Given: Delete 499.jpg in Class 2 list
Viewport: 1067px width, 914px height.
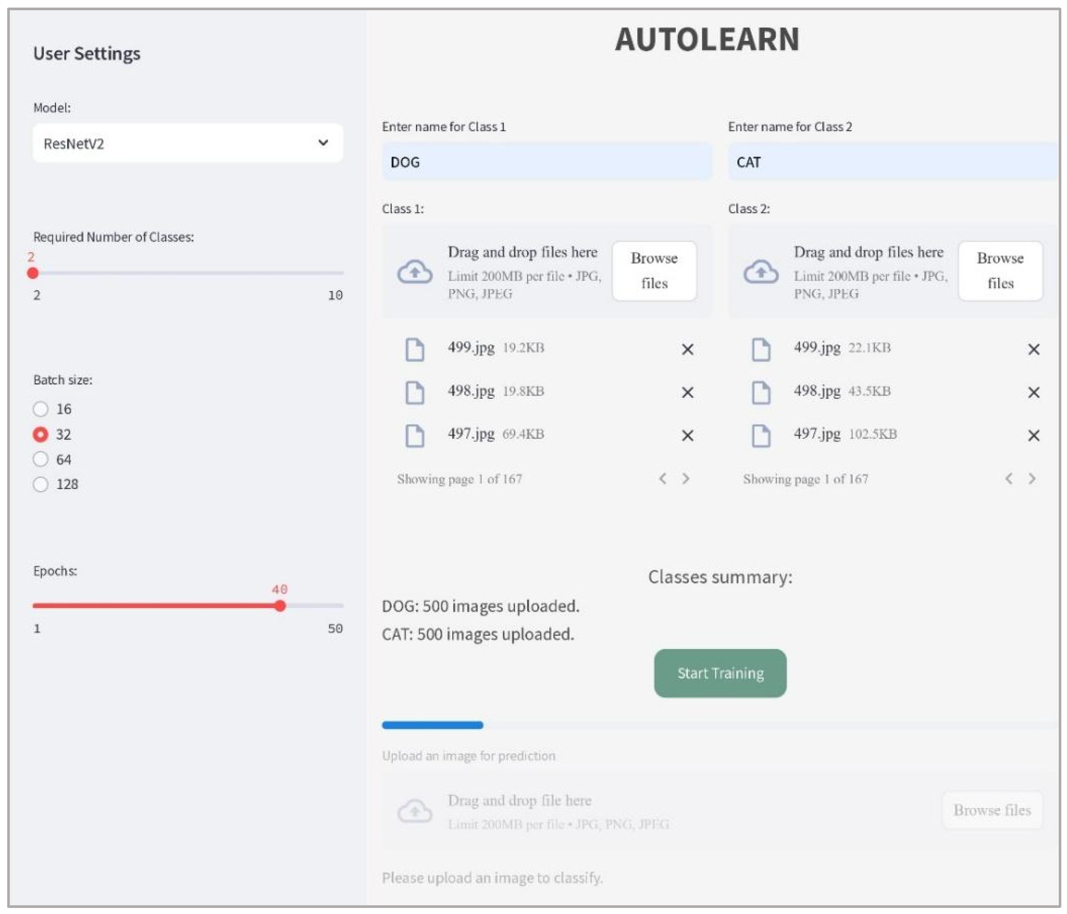Looking at the screenshot, I should (1033, 350).
